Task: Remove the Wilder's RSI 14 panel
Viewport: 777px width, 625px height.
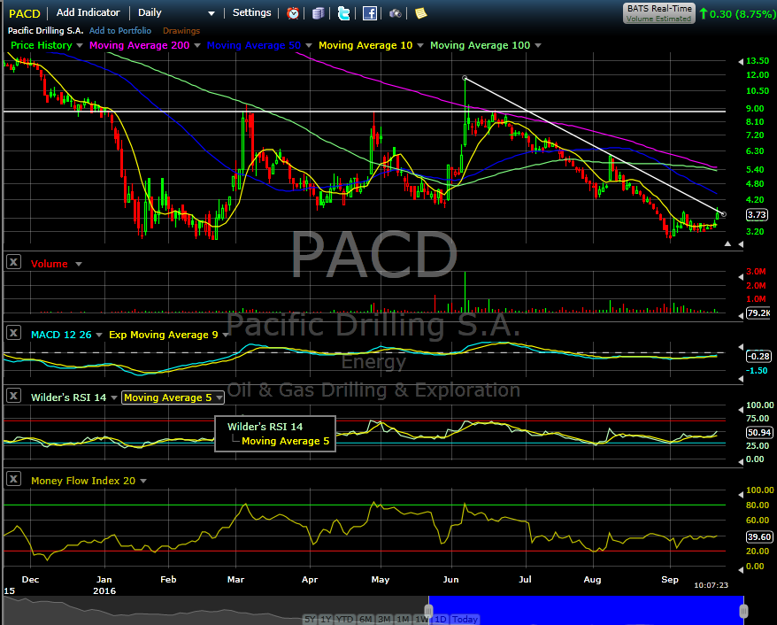Action: 13,397
